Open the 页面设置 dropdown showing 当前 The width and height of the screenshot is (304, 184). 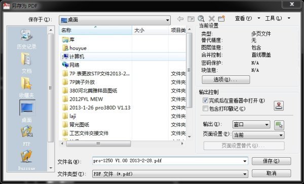(x=258, y=135)
